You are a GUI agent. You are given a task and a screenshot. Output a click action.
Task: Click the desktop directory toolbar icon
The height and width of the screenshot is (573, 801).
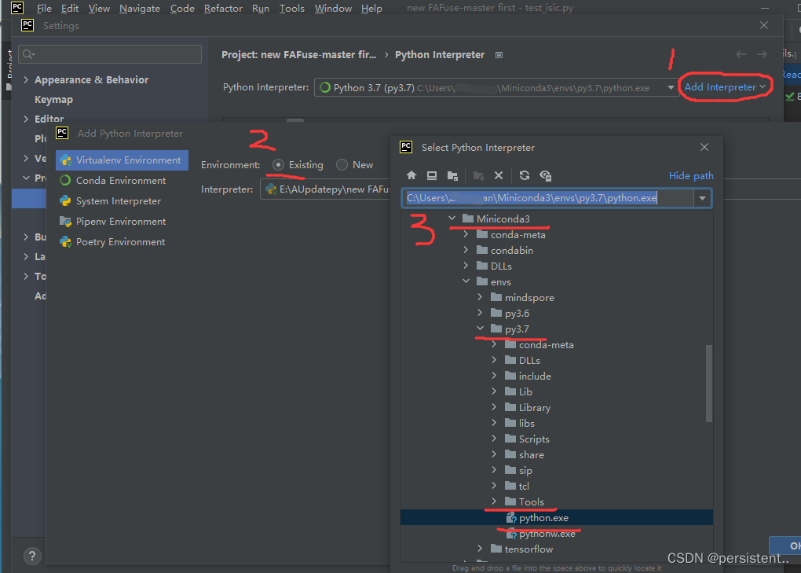pos(432,175)
